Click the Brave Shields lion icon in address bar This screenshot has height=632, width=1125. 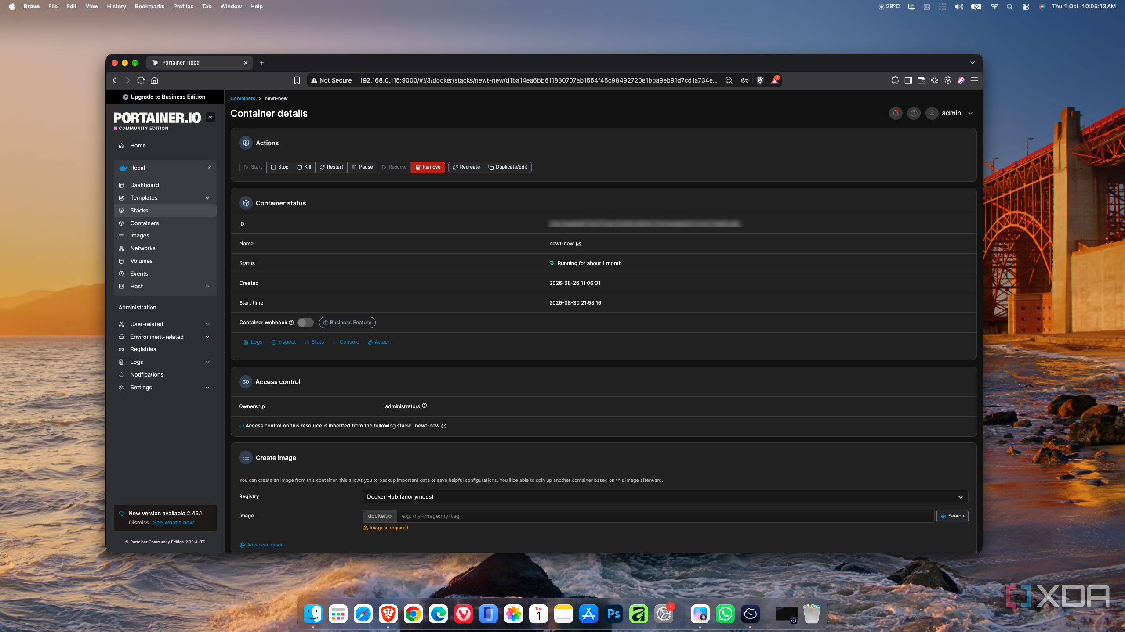click(x=760, y=80)
